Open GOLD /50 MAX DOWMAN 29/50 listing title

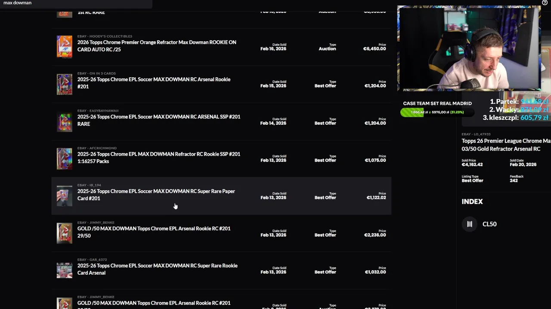pos(154,232)
